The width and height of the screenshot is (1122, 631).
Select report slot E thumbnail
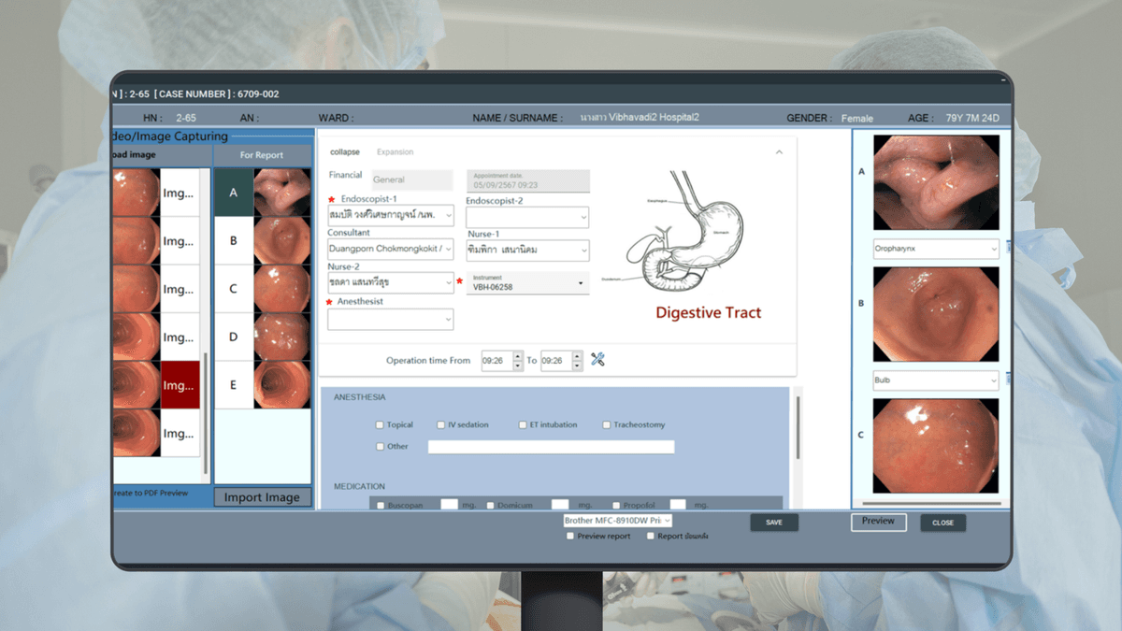click(281, 385)
